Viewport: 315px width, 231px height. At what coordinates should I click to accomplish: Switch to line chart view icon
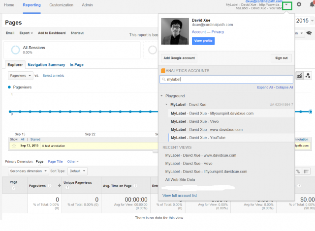pos(299,76)
